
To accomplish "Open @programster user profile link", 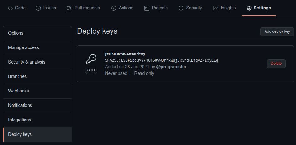I will [171, 67].
